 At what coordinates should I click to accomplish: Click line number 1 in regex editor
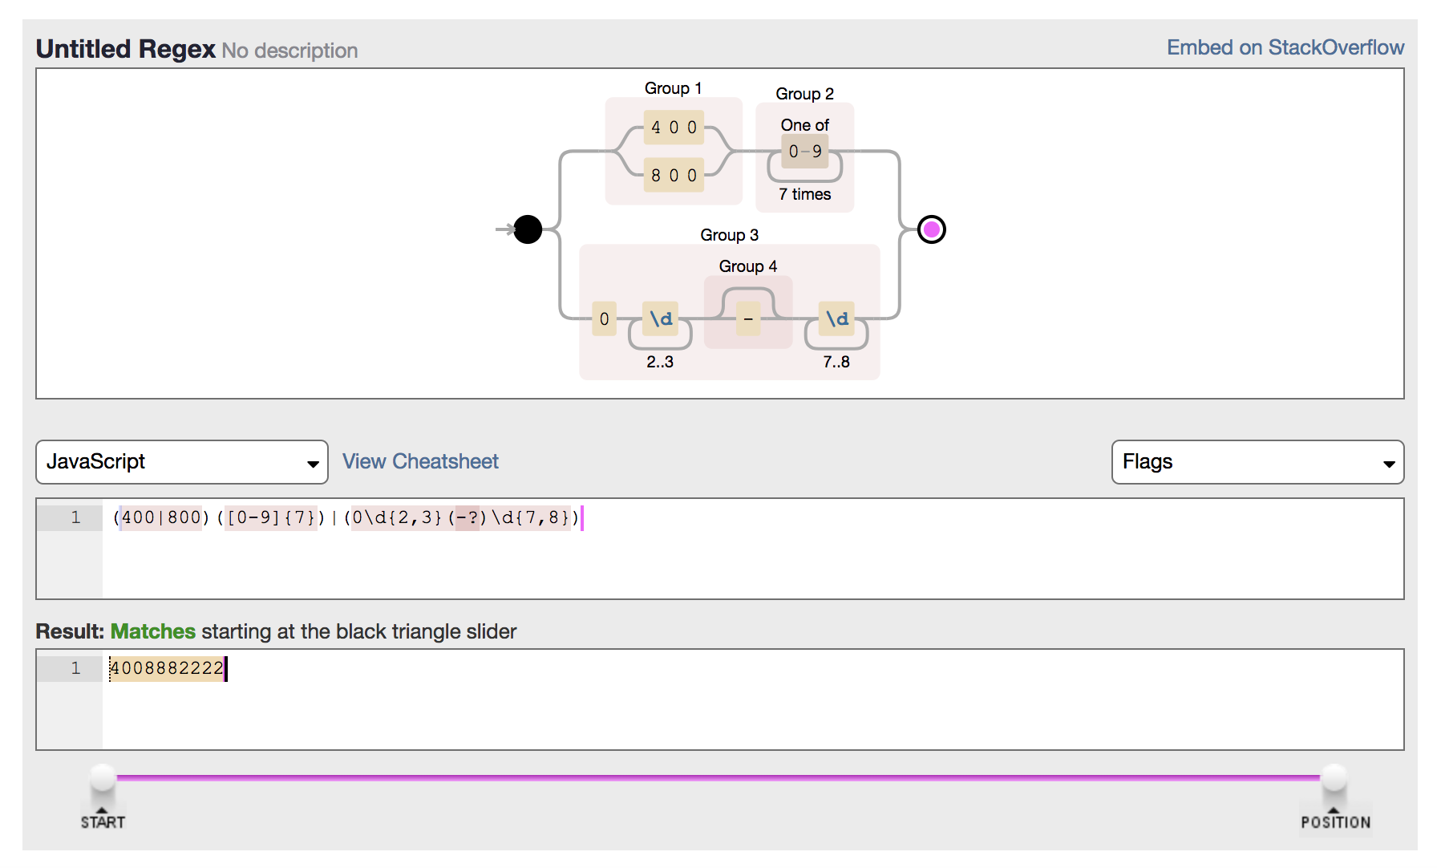click(75, 517)
